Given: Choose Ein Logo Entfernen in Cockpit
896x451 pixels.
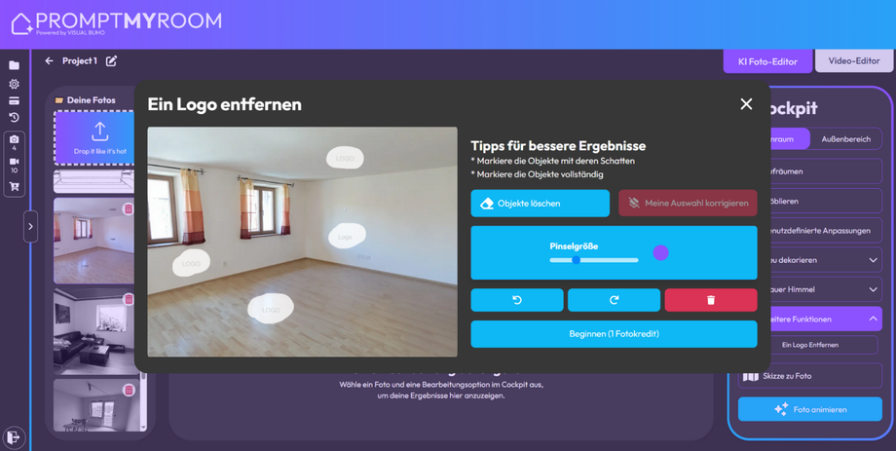Looking at the screenshot, I should tap(809, 345).
